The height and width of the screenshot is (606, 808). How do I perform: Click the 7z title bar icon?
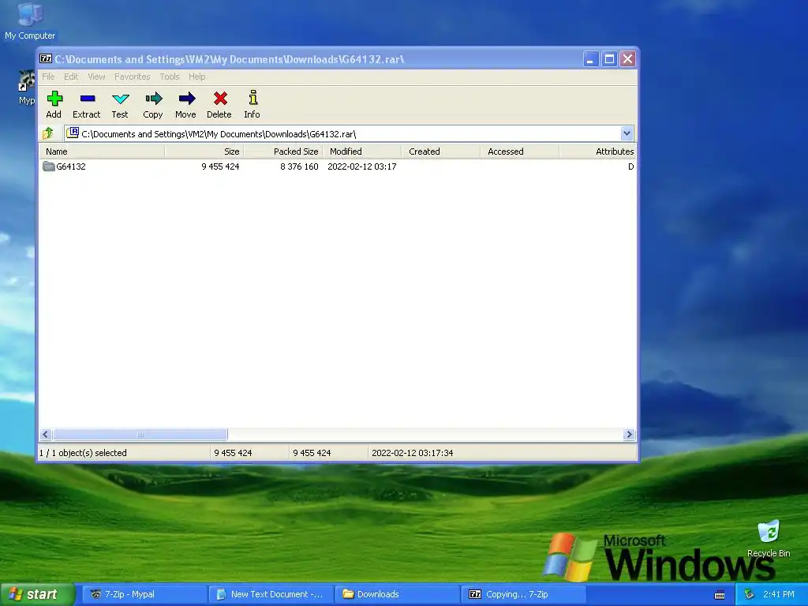coord(46,58)
